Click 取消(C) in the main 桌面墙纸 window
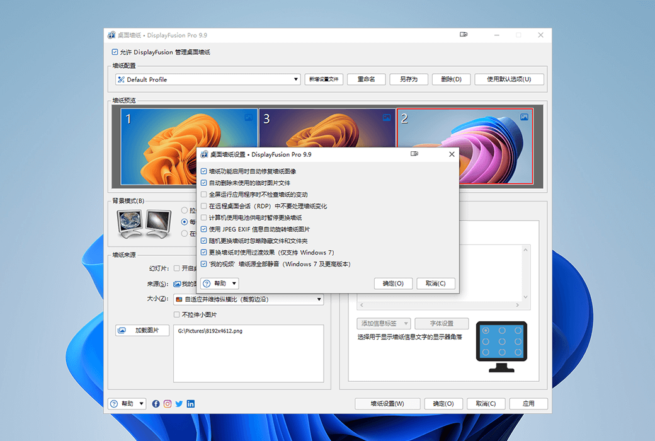 click(486, 404)
